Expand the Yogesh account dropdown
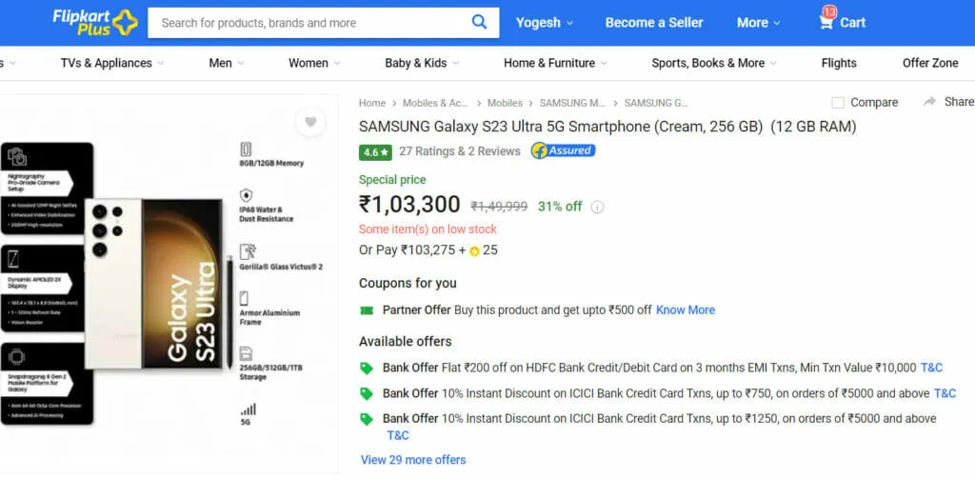Image resolution: width=975 pixels, height=479 pixels. (x=544, y=23)
